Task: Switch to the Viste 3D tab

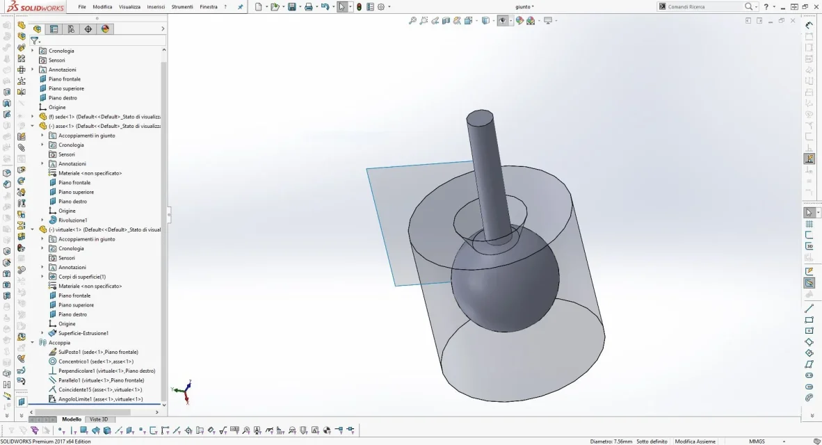Action: (99, 419)
